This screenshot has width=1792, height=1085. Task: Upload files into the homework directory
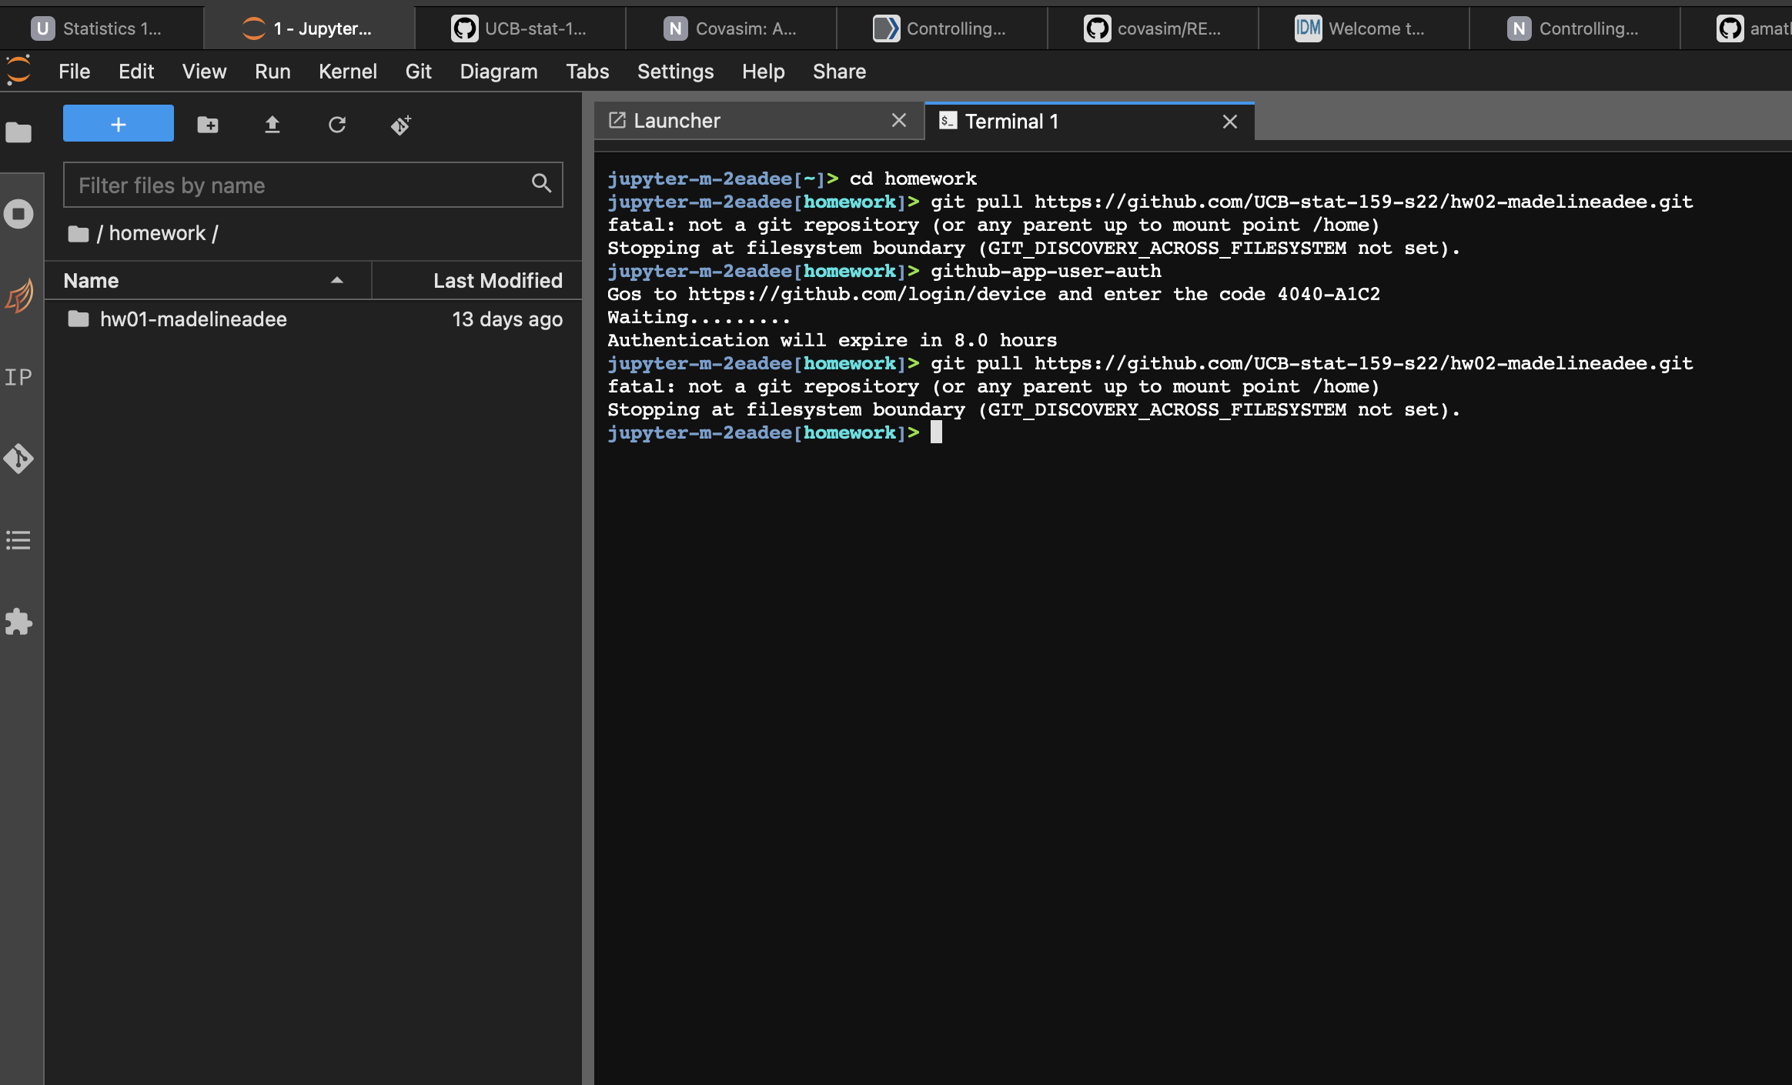point(273,124)
